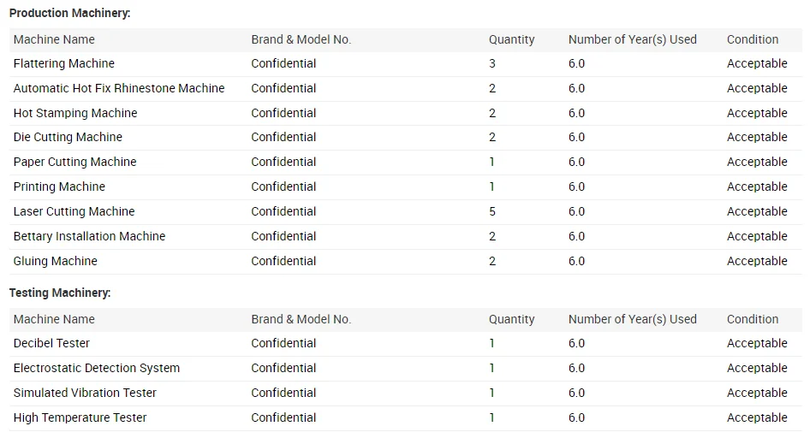Image resolution: width=810 pixels, height=444 pixels.
Task: Select the High Temperature Tester entry
Action: coord(80,417)
